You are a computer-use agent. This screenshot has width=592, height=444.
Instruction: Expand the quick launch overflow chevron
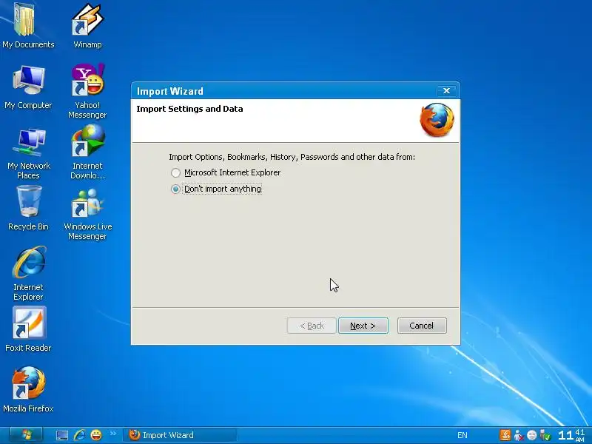point(113,434)
